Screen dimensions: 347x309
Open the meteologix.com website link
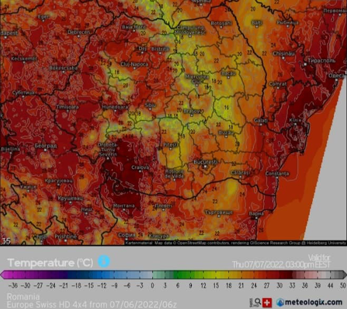pyautogui.click(x=313, y=302)
